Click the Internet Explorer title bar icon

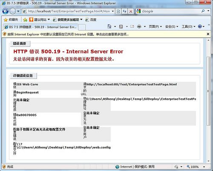pos(3,3)
